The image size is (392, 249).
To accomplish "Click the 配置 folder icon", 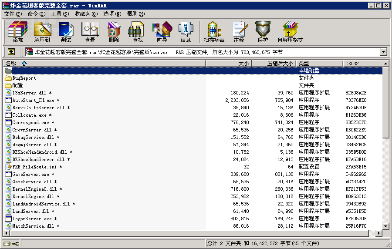I will pyautogui.click(x=8, y=85).
